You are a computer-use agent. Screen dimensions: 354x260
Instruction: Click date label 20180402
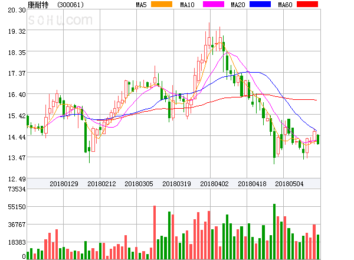coord(214,184)
